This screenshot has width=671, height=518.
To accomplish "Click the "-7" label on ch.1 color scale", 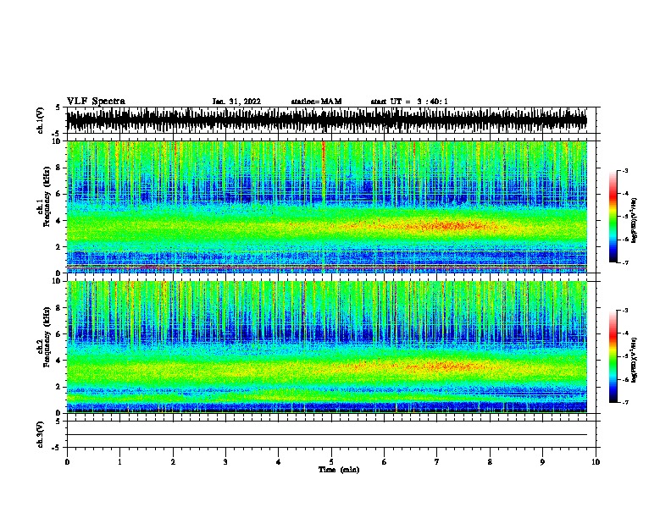I will click(625, 262).
